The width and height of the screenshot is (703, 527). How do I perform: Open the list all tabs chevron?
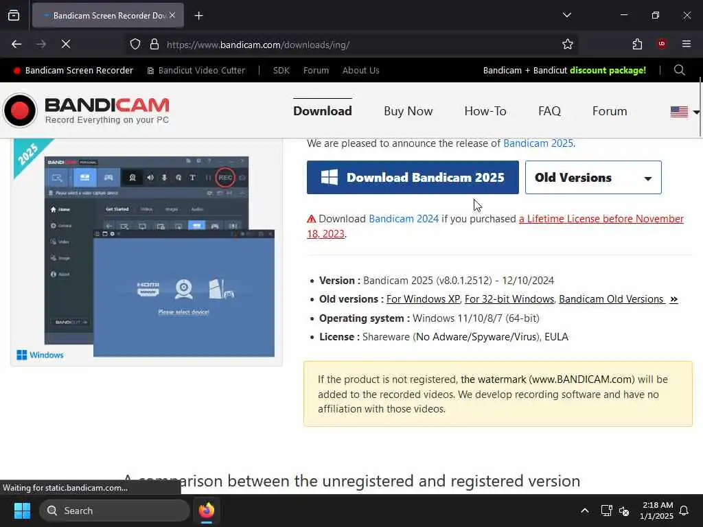(566, 15)
